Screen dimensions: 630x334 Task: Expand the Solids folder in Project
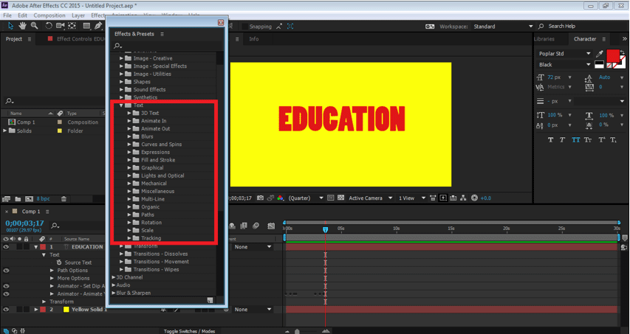5,131
